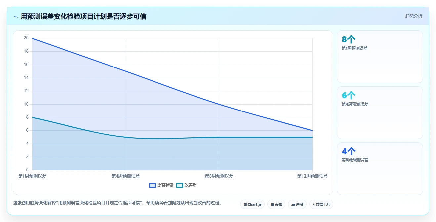Screen dimensions: 436x222
Task: Click the Chart.js tag button
Action: point(252,204)
